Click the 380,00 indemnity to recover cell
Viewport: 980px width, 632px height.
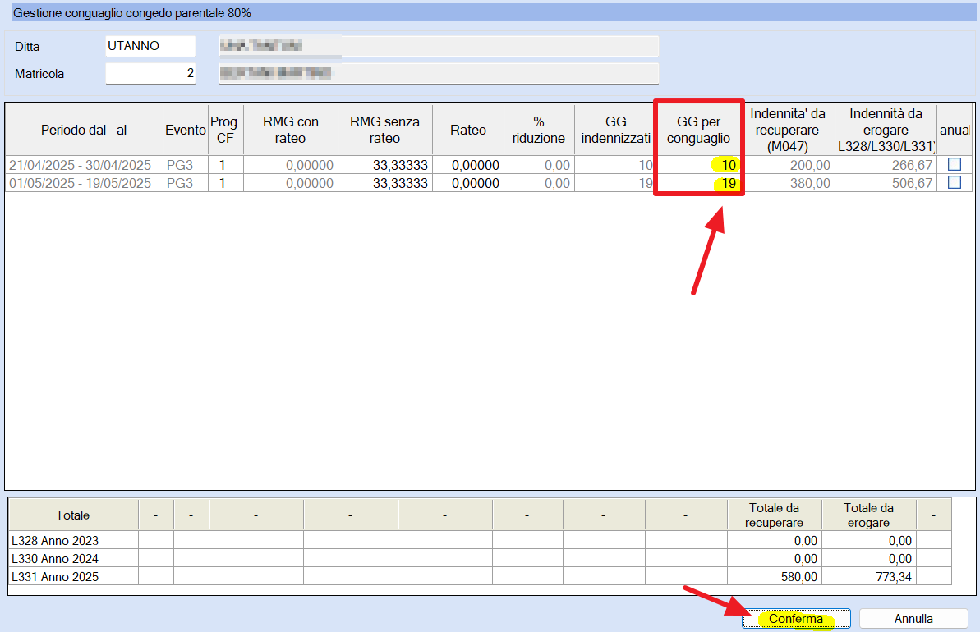click(788, 183)
